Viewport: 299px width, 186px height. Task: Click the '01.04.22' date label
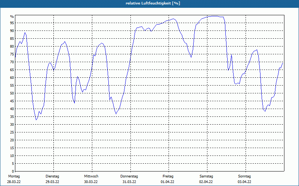point(167,182)
